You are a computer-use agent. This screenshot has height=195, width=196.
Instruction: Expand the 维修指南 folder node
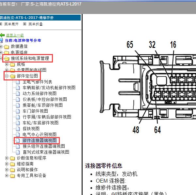pos(7,164)
